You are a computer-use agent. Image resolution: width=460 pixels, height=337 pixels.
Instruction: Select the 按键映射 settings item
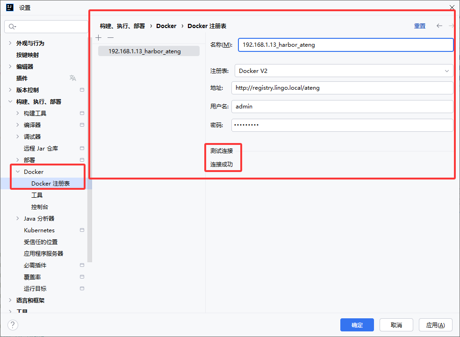pyautogui.click(x=28, y=55)
